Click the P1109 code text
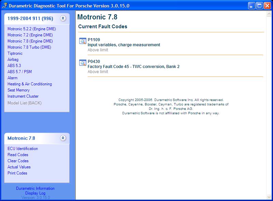Viewport: 273px width, 201px height. coord(94,39)
